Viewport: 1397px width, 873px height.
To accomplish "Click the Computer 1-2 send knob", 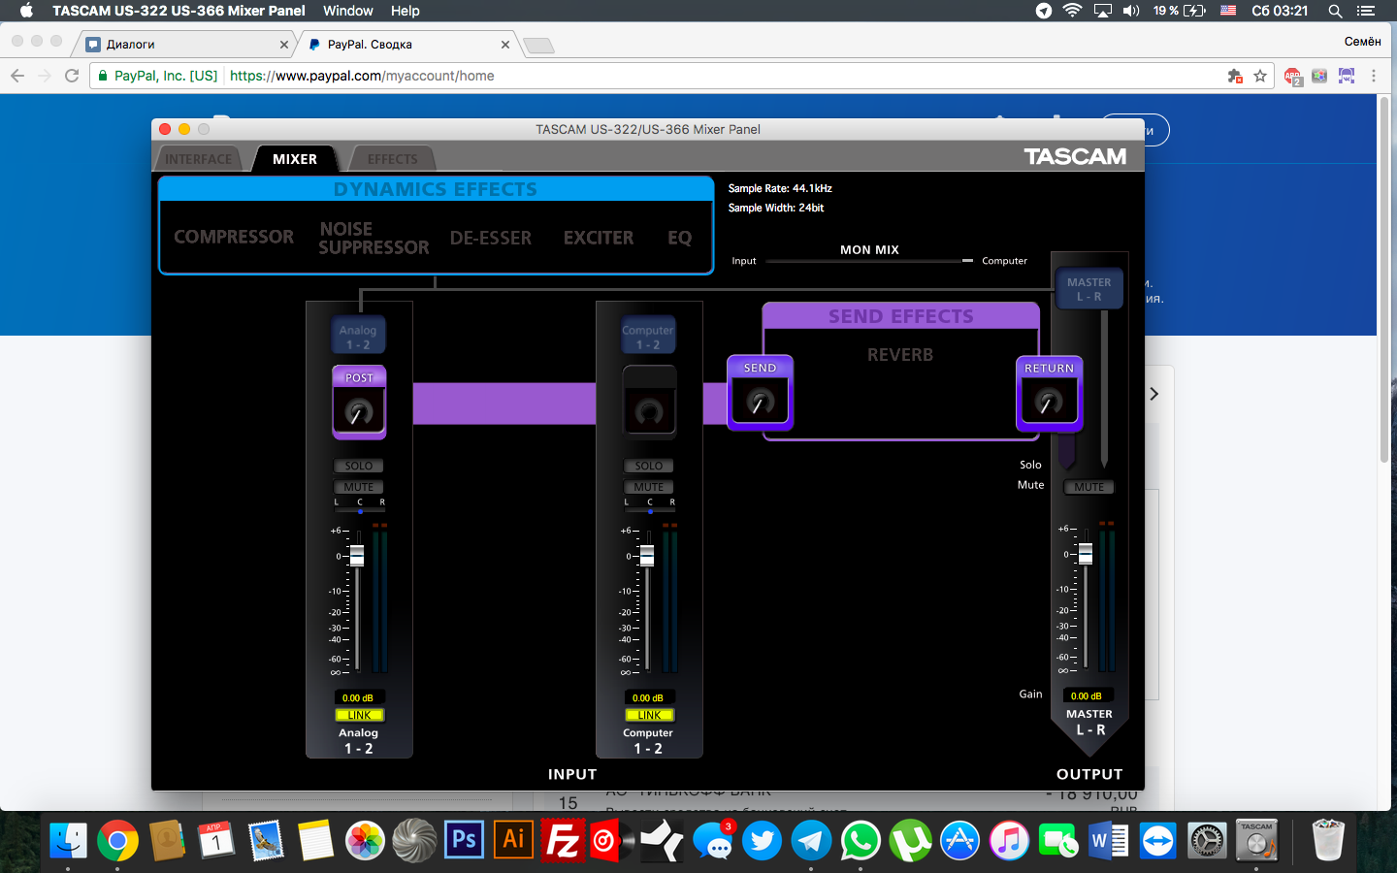I will coord(649,412).
